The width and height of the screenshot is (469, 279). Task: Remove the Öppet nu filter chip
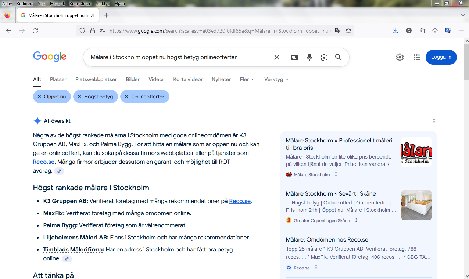39,97
